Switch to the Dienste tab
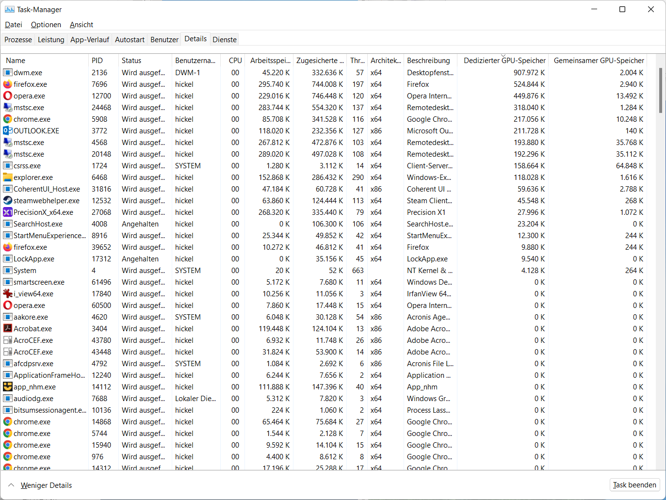Screen dimensions: 666x500 click(225, 40)
